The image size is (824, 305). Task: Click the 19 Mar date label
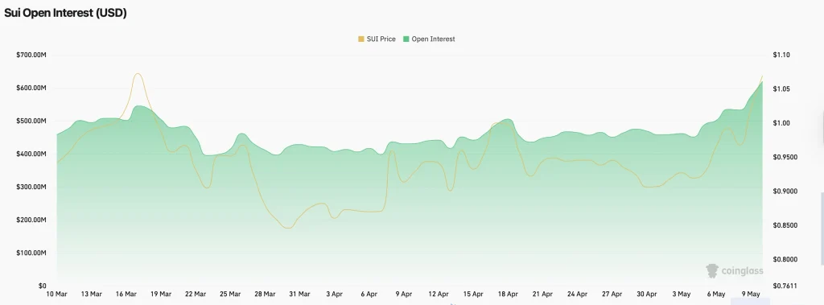pyautogui.click(x=161, y=294)
